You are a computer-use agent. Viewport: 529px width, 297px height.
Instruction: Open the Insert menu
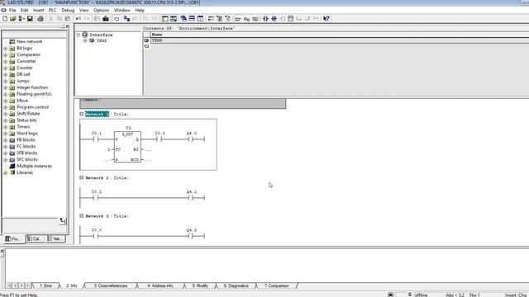click(38, 10)
